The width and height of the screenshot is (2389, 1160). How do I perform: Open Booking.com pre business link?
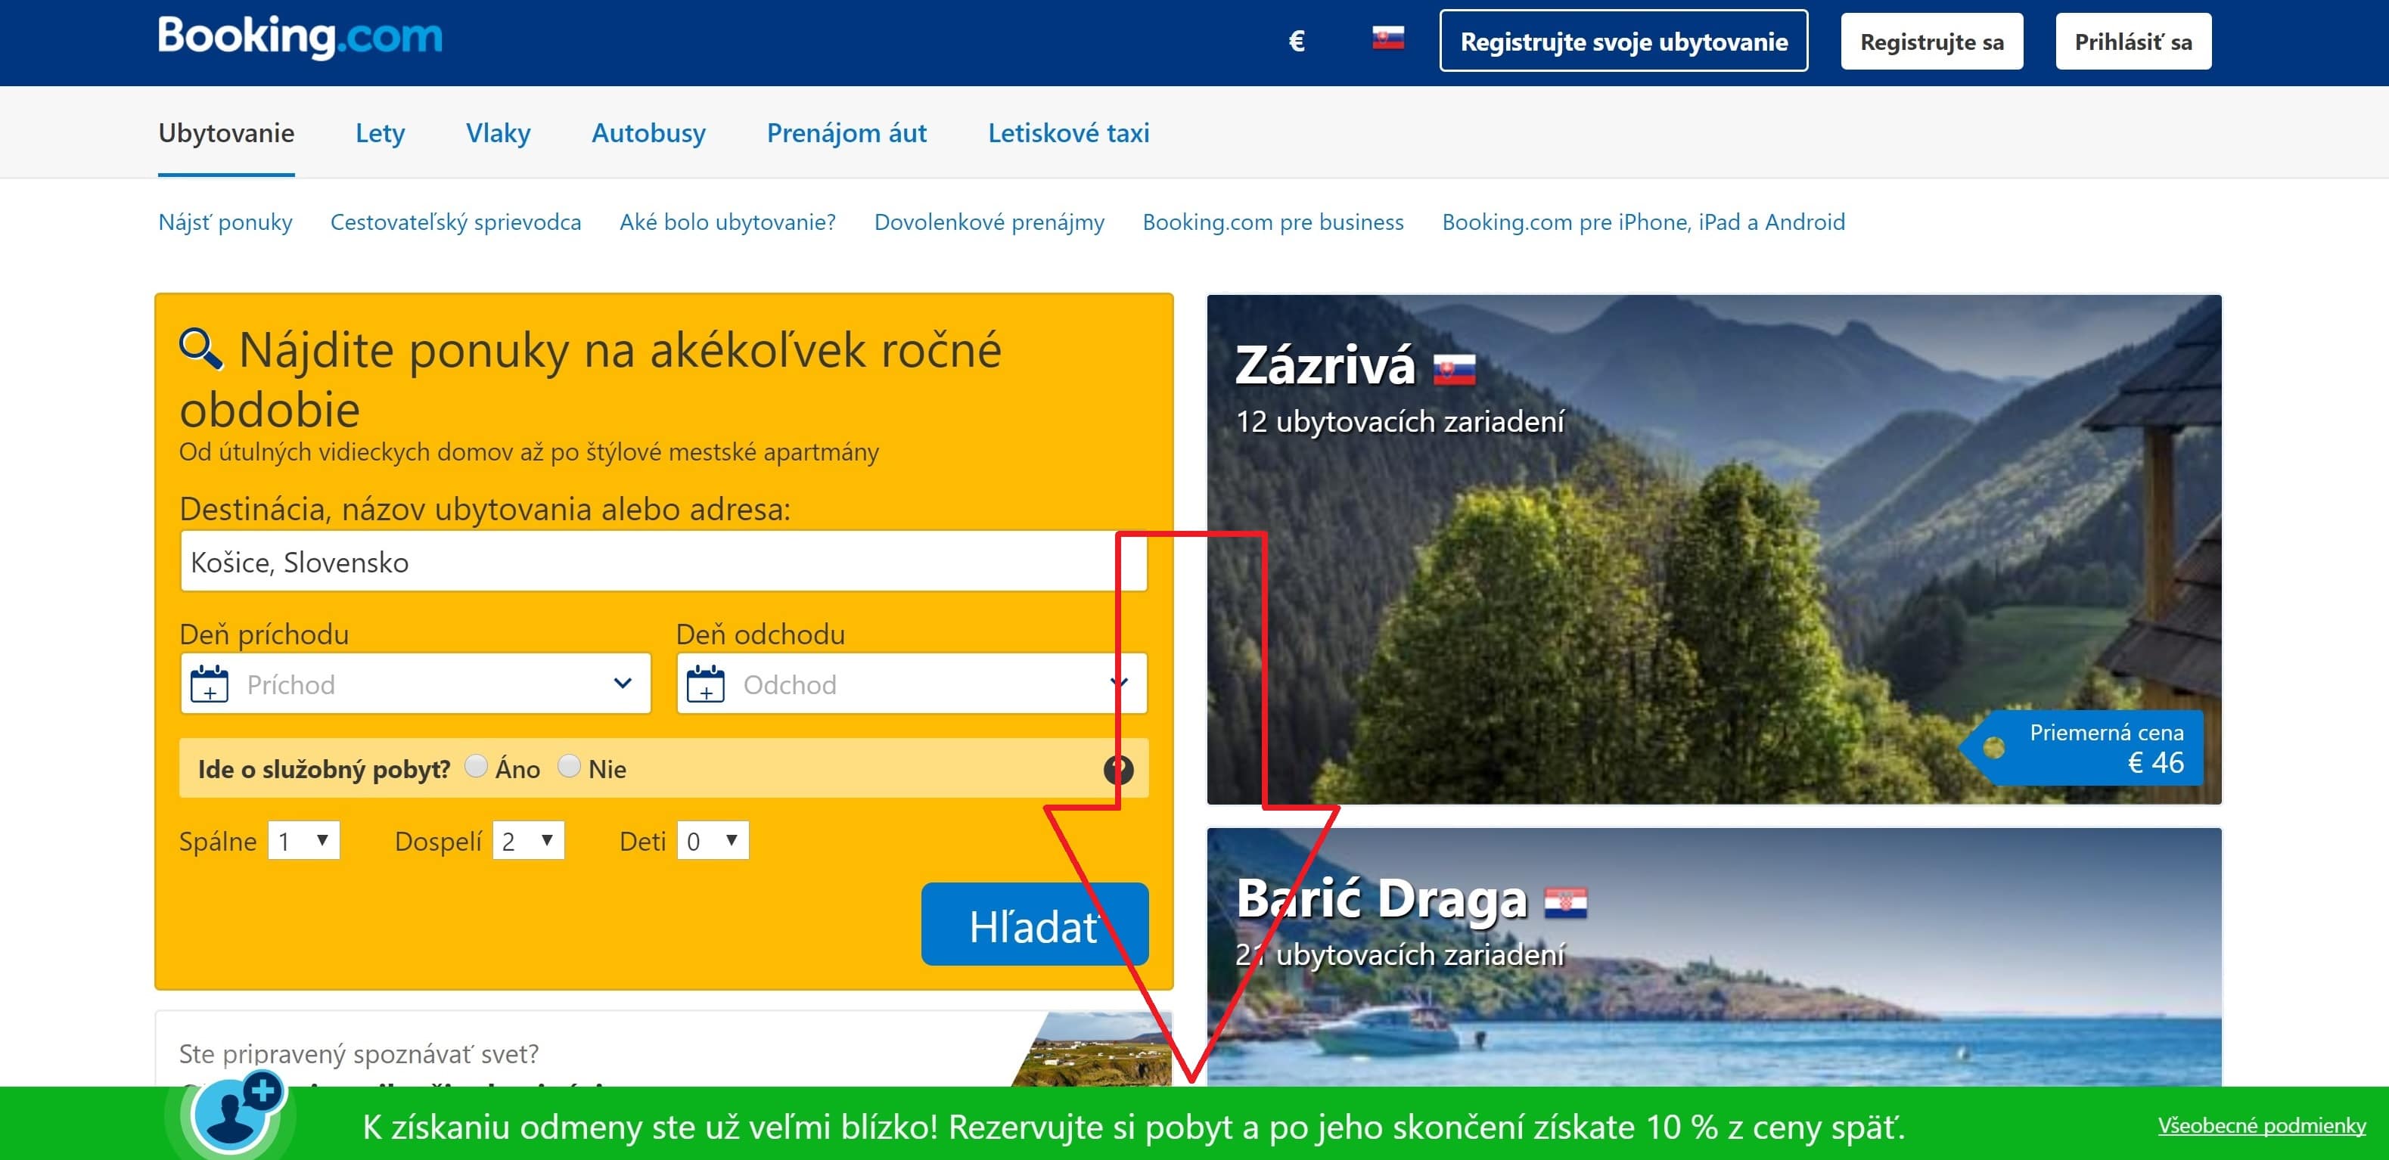point(1272,222)
